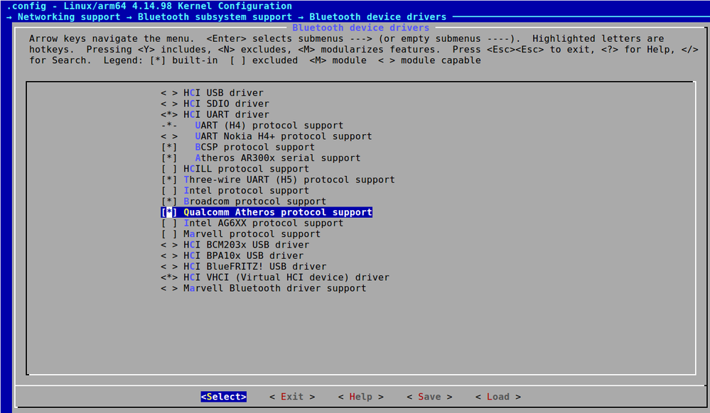Enable HCILL protocol support
Image resolution: width=710 pixels, height=413 pixels.
(235, 169)
